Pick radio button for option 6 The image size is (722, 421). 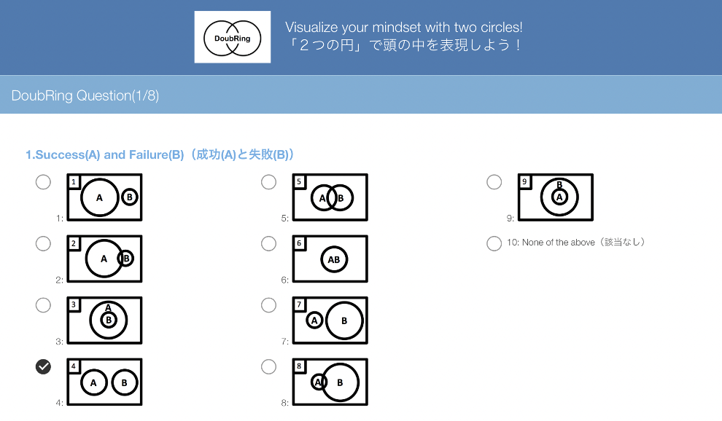(269, 243)
